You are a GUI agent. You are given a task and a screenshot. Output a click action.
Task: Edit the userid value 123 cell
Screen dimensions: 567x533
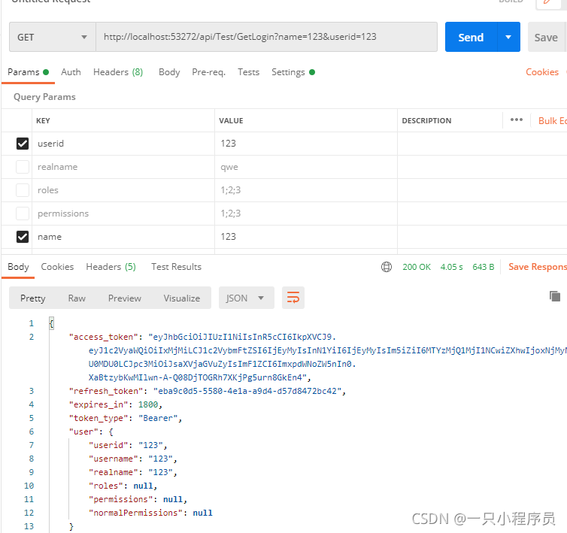(306, 144)
